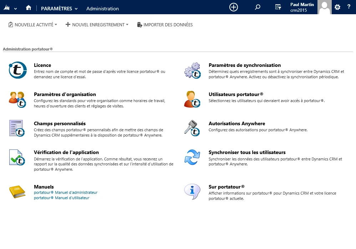Viewport: 356px width, 249px height.
Task: Click the Champs personnalisés form icon
Action: 17,128
